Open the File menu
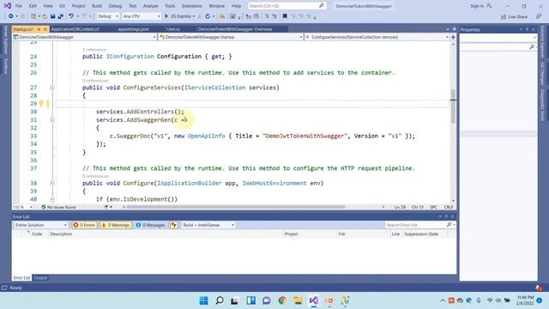549x309 pixels. point(19,6)
